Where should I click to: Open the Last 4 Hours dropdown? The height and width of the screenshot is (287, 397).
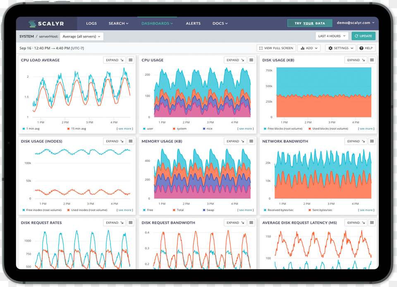331,36
